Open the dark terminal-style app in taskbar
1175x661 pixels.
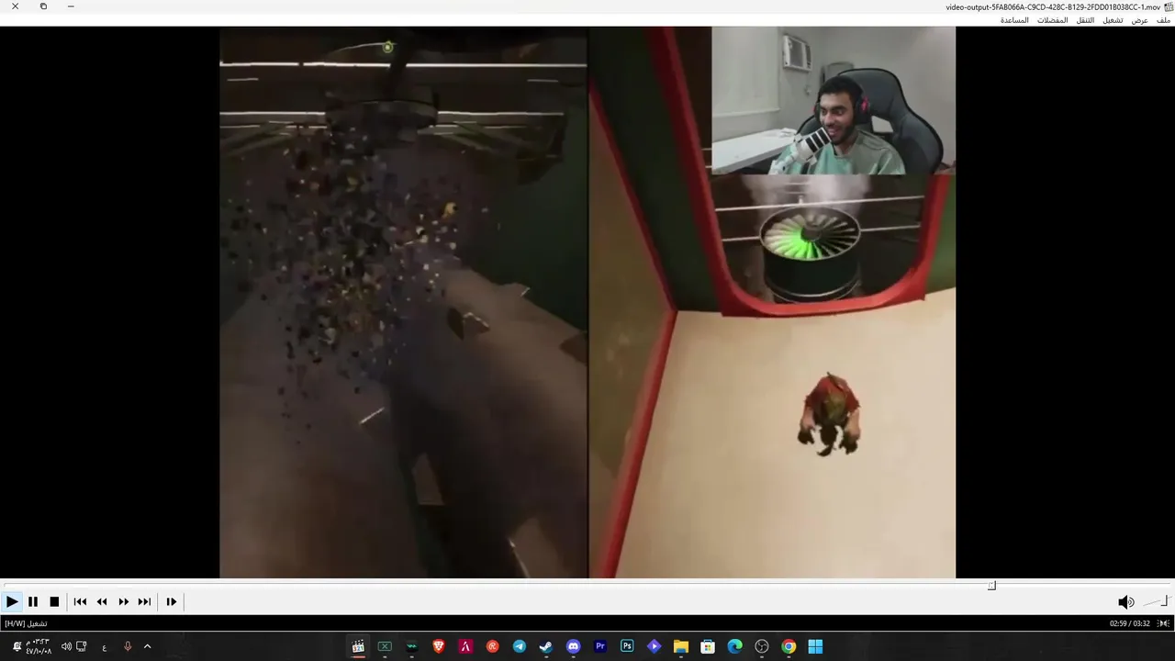coord(411,646)
